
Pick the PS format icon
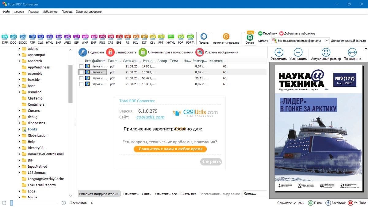point(127,38)
